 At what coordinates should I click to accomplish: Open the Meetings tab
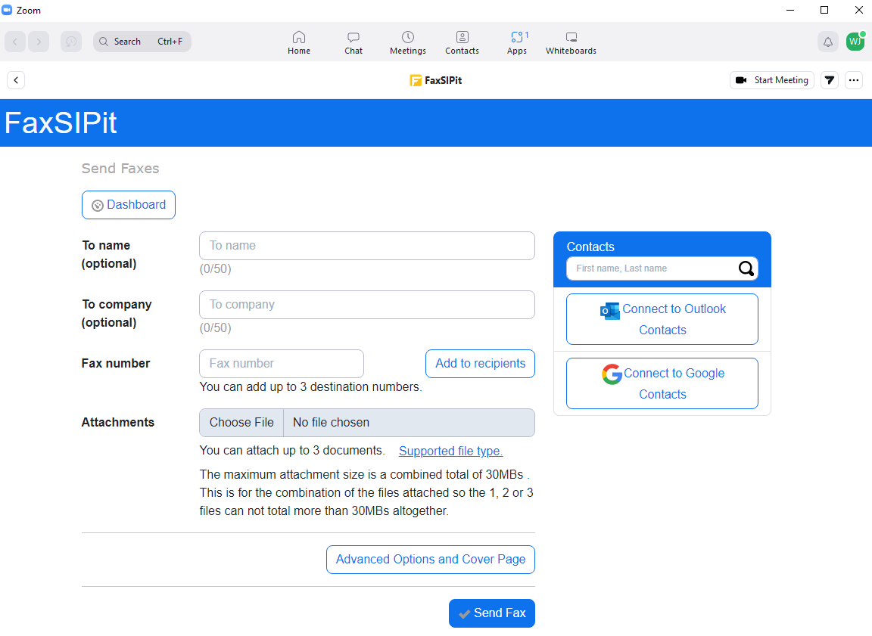(x=408, y=42)
